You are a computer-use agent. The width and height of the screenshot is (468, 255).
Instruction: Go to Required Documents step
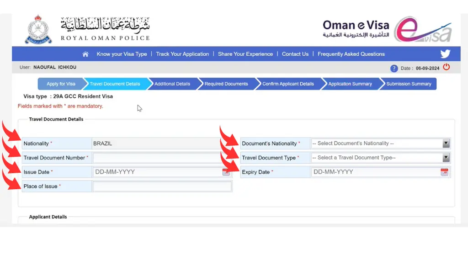226,84
